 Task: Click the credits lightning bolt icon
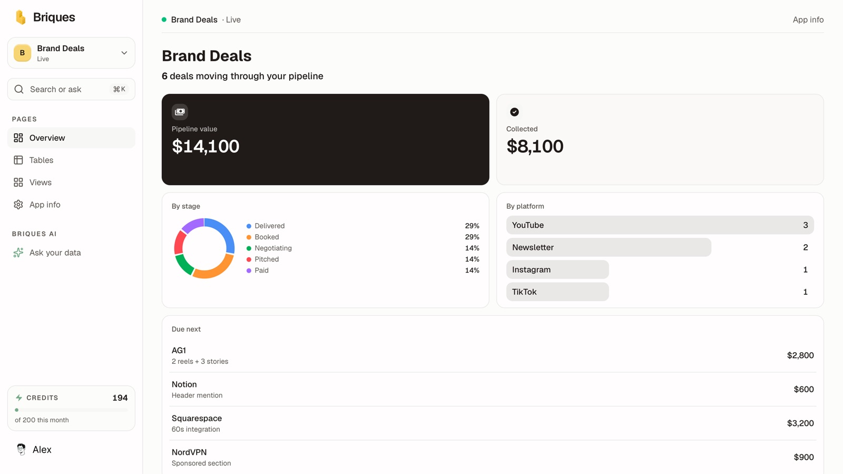click(19, 398)
